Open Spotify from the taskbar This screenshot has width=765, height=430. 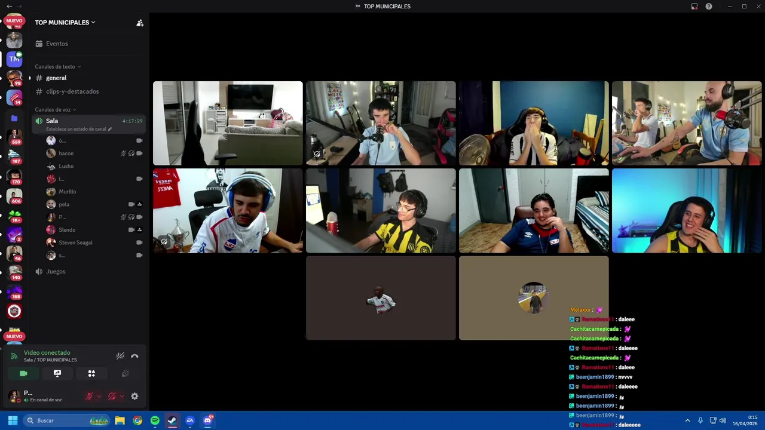click(x=155, y=420)
